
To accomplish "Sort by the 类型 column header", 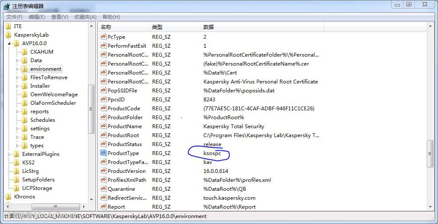I will (x=175, y=27).
